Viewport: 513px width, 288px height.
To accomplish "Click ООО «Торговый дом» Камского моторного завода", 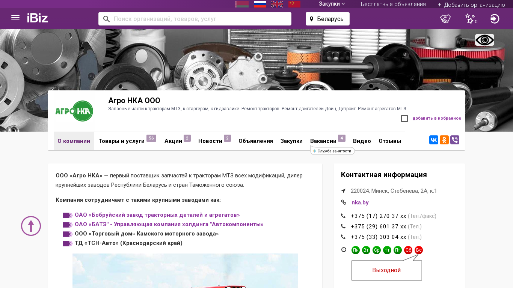I will [147, 234].
